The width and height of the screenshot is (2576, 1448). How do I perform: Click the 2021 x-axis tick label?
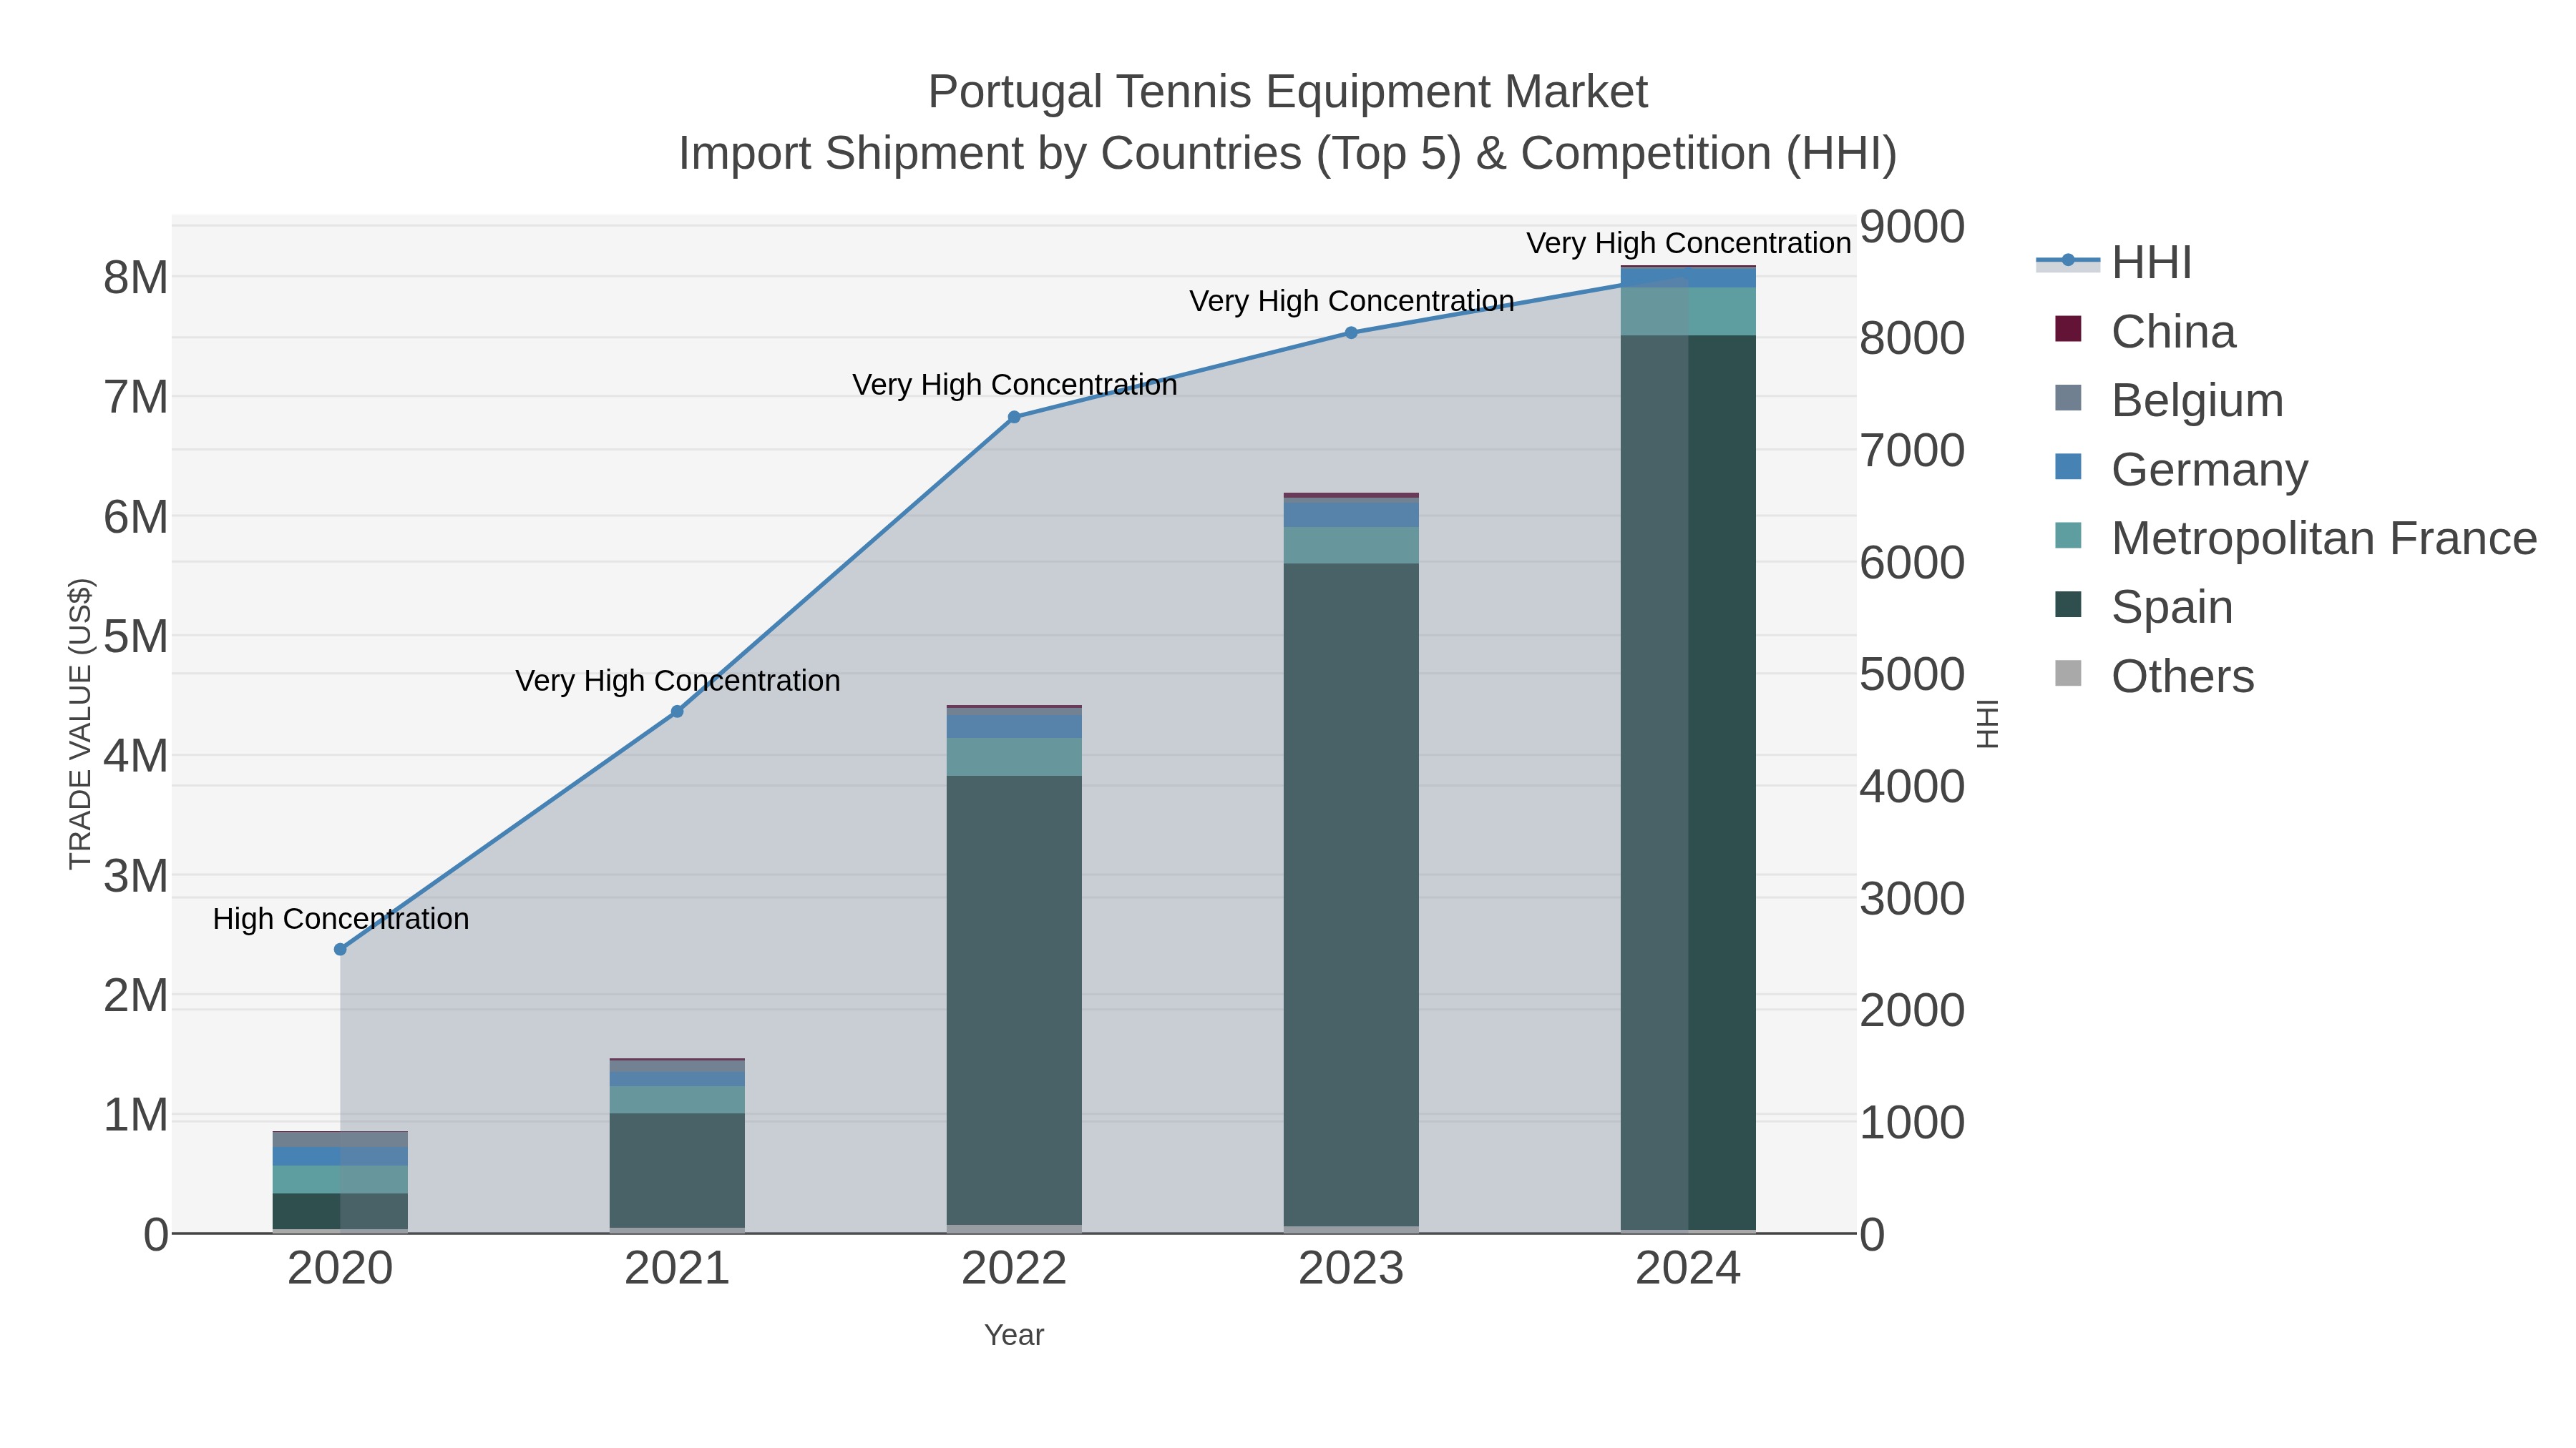coord(677,1269)
